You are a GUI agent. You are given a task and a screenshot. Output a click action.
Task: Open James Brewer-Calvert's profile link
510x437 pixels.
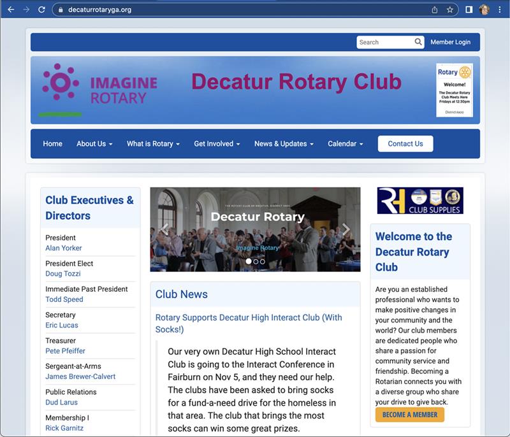tap(80, 376)
